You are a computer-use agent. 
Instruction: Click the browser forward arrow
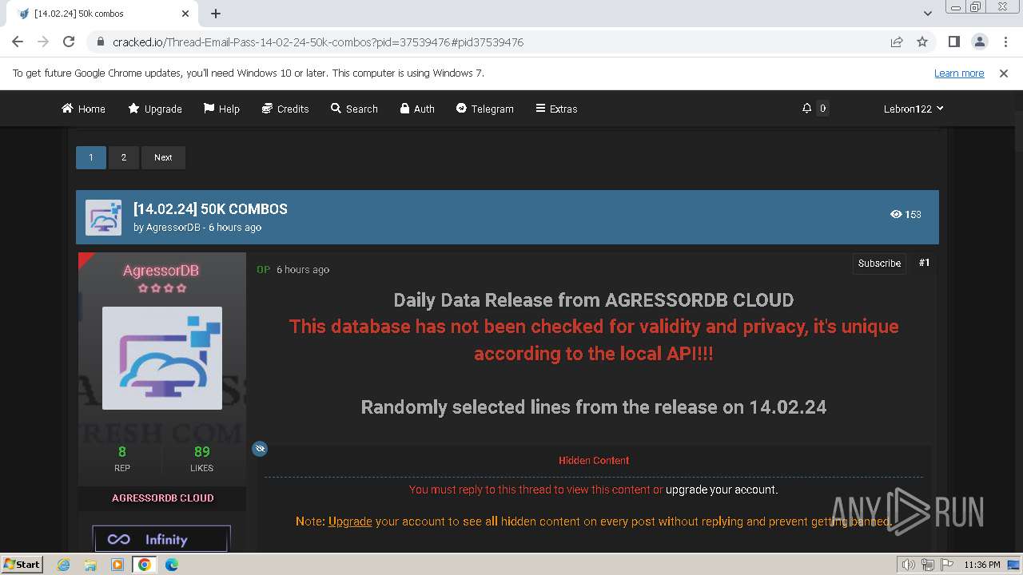click(x=43, y=42)
